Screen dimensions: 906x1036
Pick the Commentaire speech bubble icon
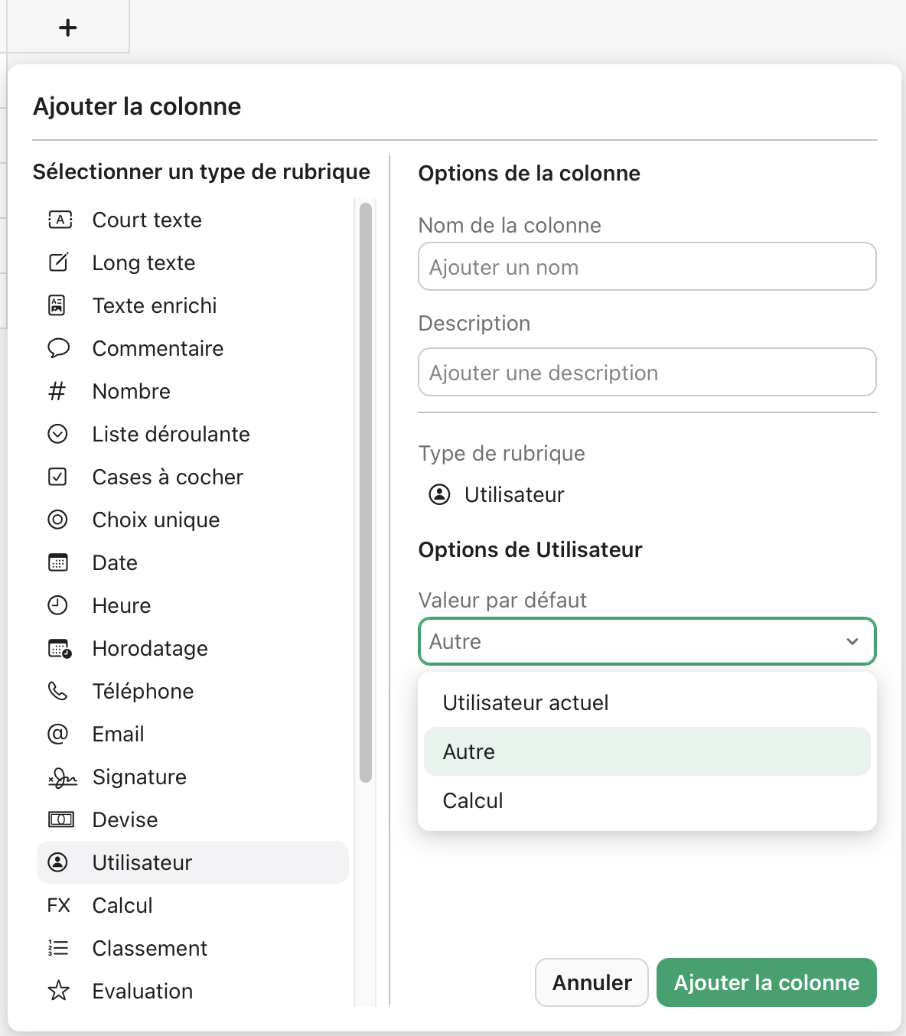coord(58,349)
